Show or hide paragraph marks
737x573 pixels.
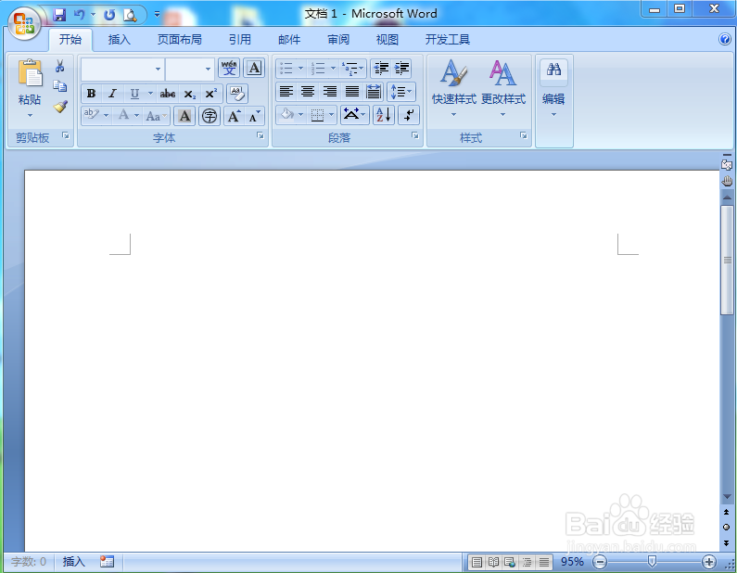[409, 115]
